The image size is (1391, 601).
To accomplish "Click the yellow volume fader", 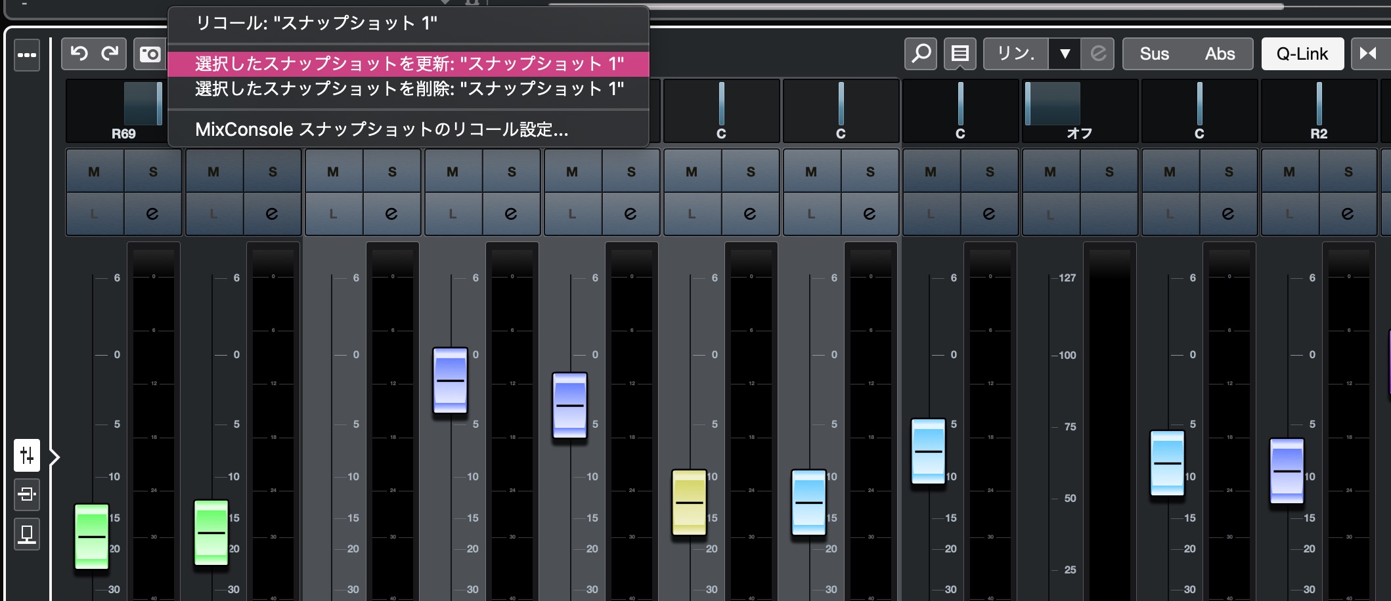I will [x=690, y=503].
